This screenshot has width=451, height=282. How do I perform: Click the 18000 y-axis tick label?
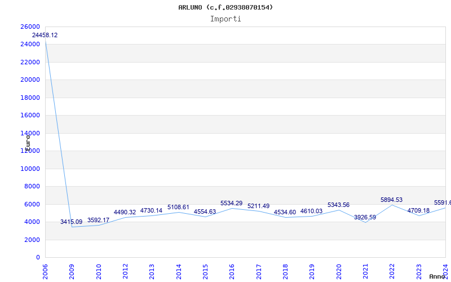pyautogui.click(x=30, y=98)
